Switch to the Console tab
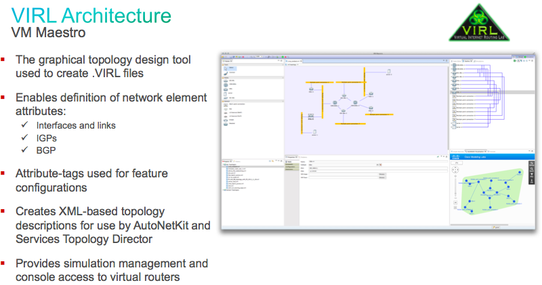The image size is (542, 285). point(492,152)
